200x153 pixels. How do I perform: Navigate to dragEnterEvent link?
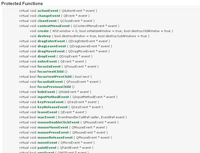pyautogui.click(x=51, y=41)
